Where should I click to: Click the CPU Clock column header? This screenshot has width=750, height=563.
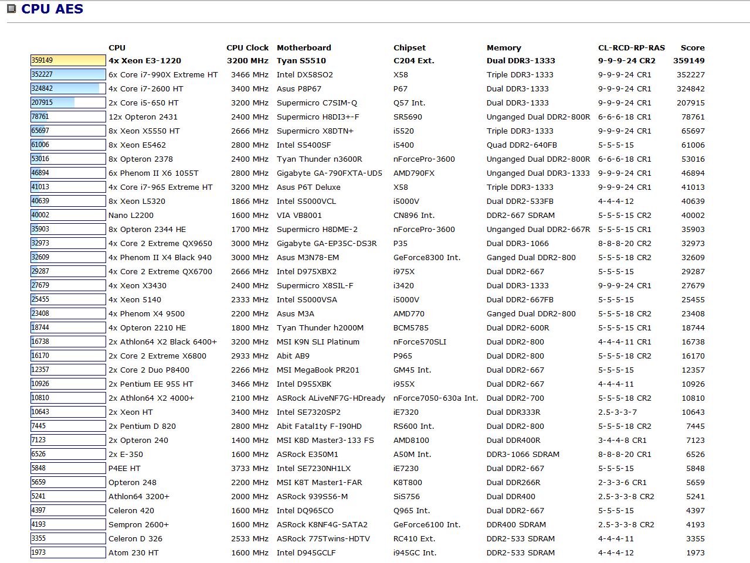pyautogui.click(x=247, y=47)
